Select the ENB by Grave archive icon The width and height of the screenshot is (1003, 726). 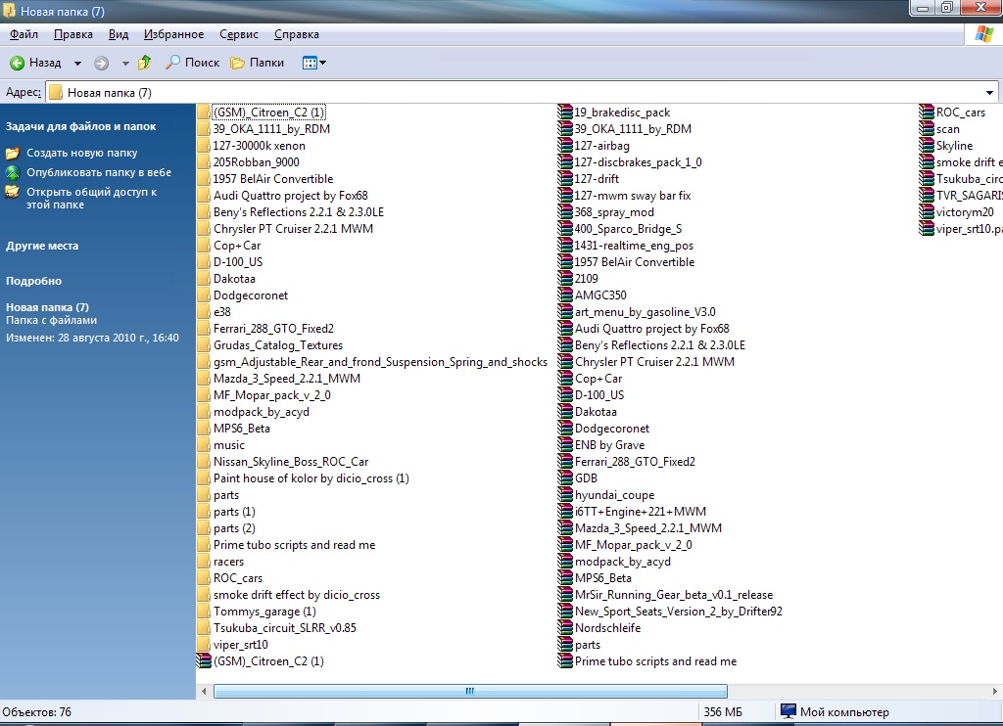[x=565, y=445]
